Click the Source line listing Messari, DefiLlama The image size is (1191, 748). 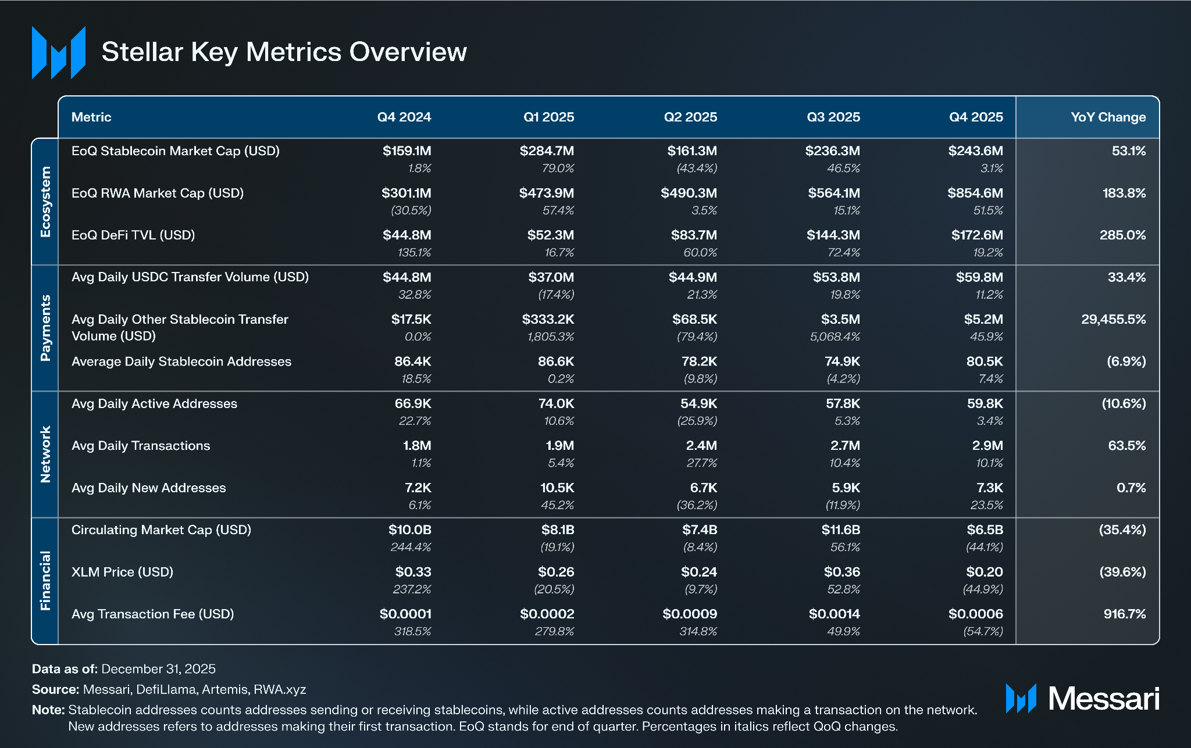[x=169, y=689]
